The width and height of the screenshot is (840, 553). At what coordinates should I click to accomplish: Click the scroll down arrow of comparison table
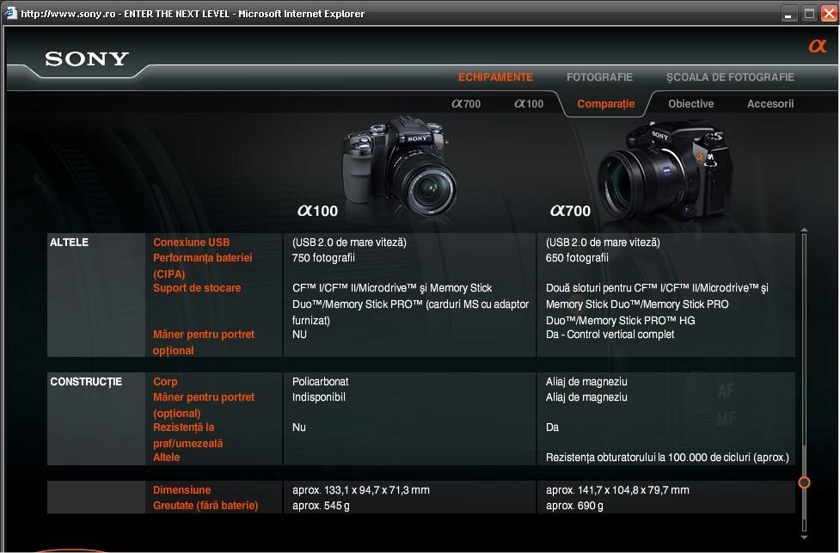(x=804, y=537)
